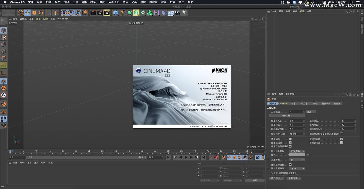
Task: Open autokeying settings gear icon
Action: (x=223, y=157)
